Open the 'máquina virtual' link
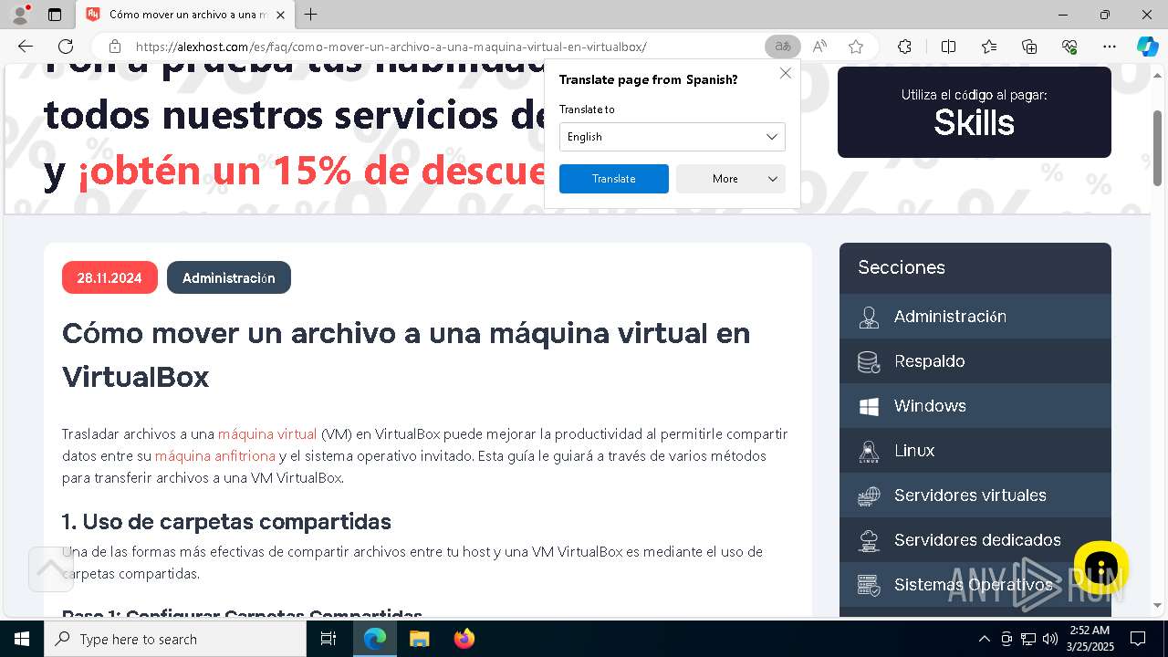Viewport: 1168px width, 657px height. coord(267,433)
